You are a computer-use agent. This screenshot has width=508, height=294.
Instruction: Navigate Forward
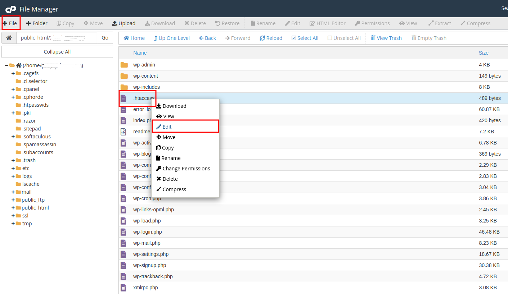pos(238,38)
